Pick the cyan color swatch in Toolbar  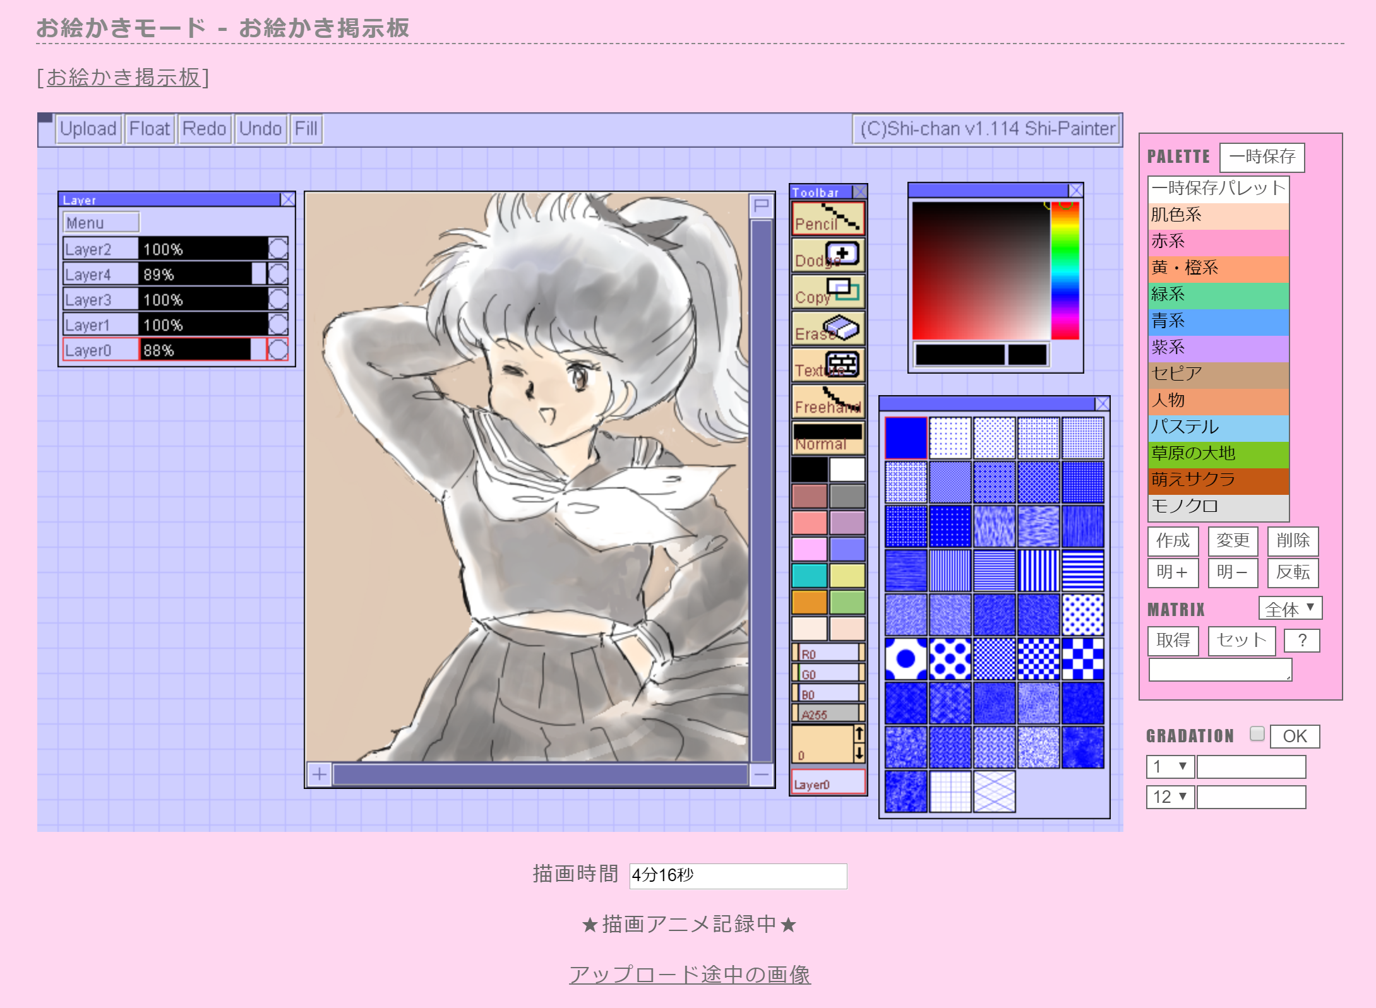tap(809, 576)
